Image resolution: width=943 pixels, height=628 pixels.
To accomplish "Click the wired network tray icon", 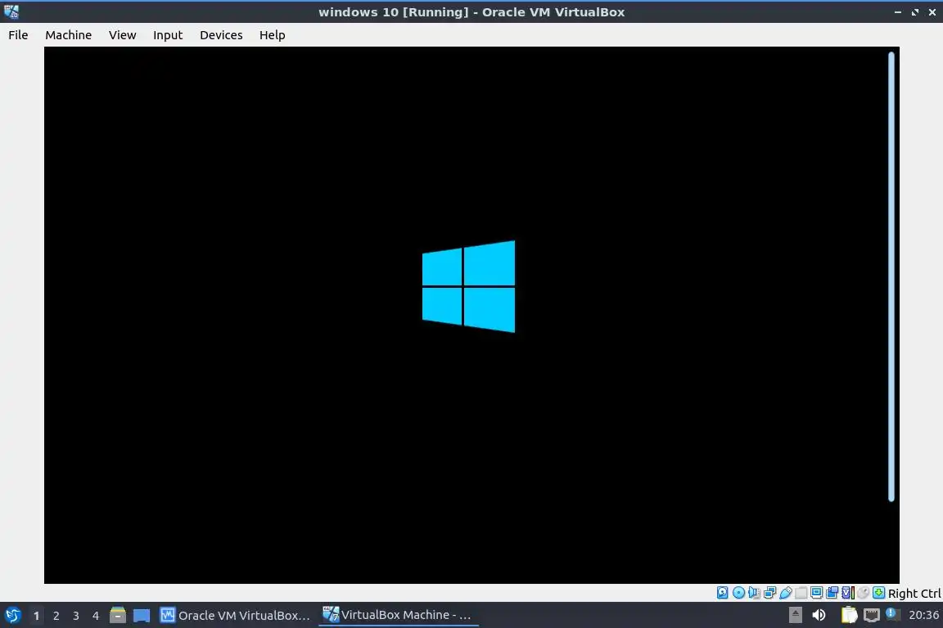I will [x=872, y=615].
